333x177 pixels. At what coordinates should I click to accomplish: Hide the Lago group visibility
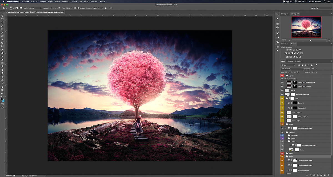[282, 153]
